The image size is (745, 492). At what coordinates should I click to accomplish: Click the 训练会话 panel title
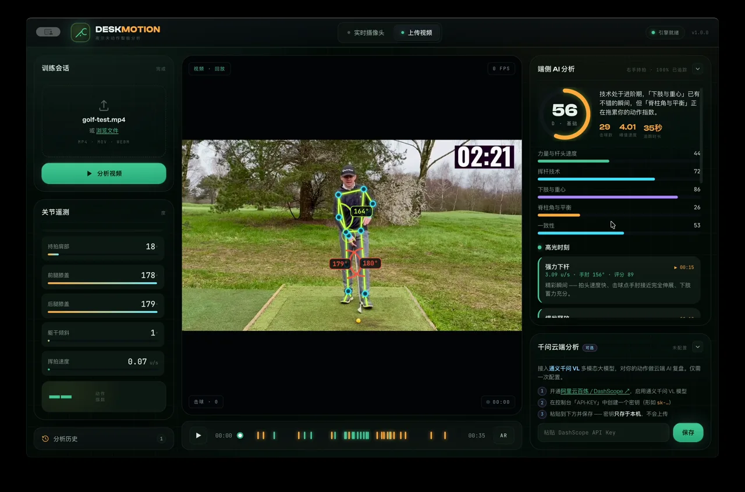point(55,68)
